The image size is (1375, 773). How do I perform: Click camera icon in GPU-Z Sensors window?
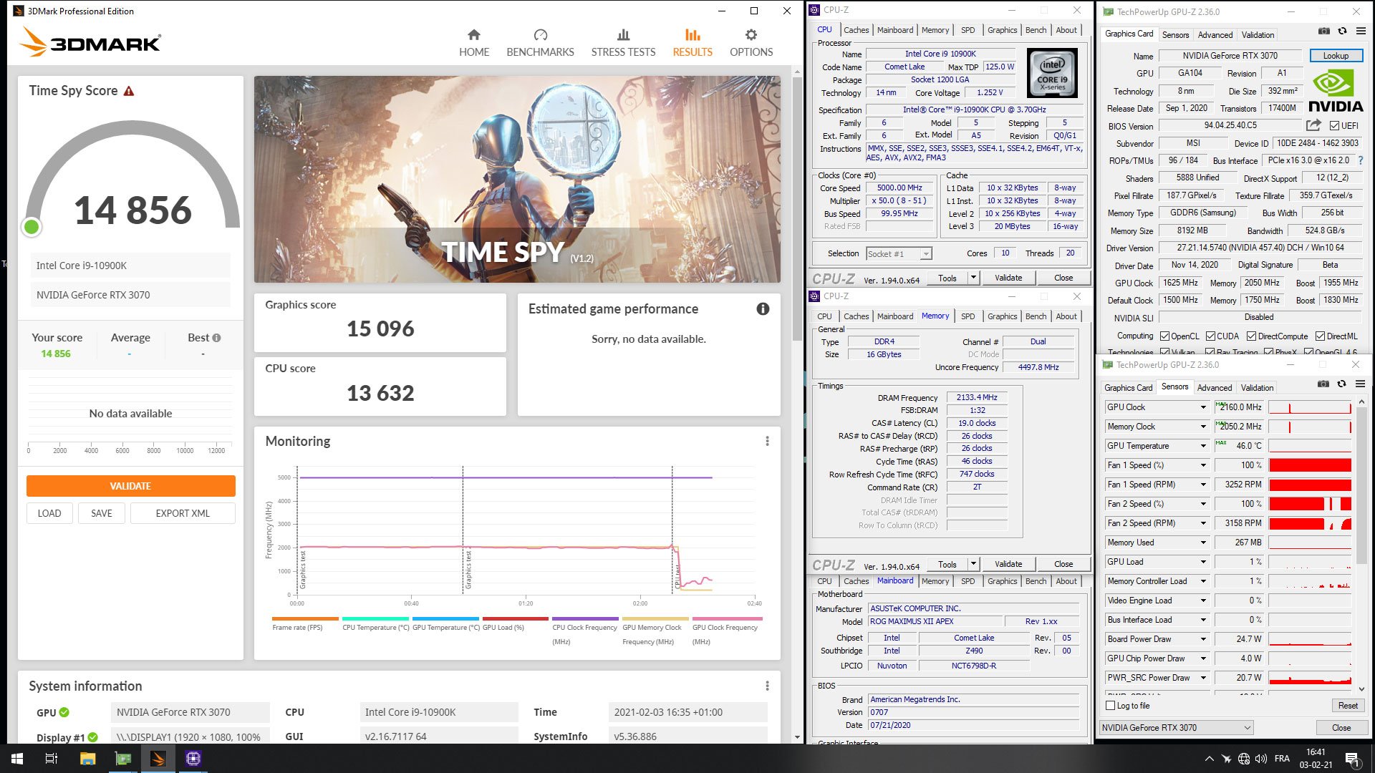pyautogui.click(x=1323, y=384)
